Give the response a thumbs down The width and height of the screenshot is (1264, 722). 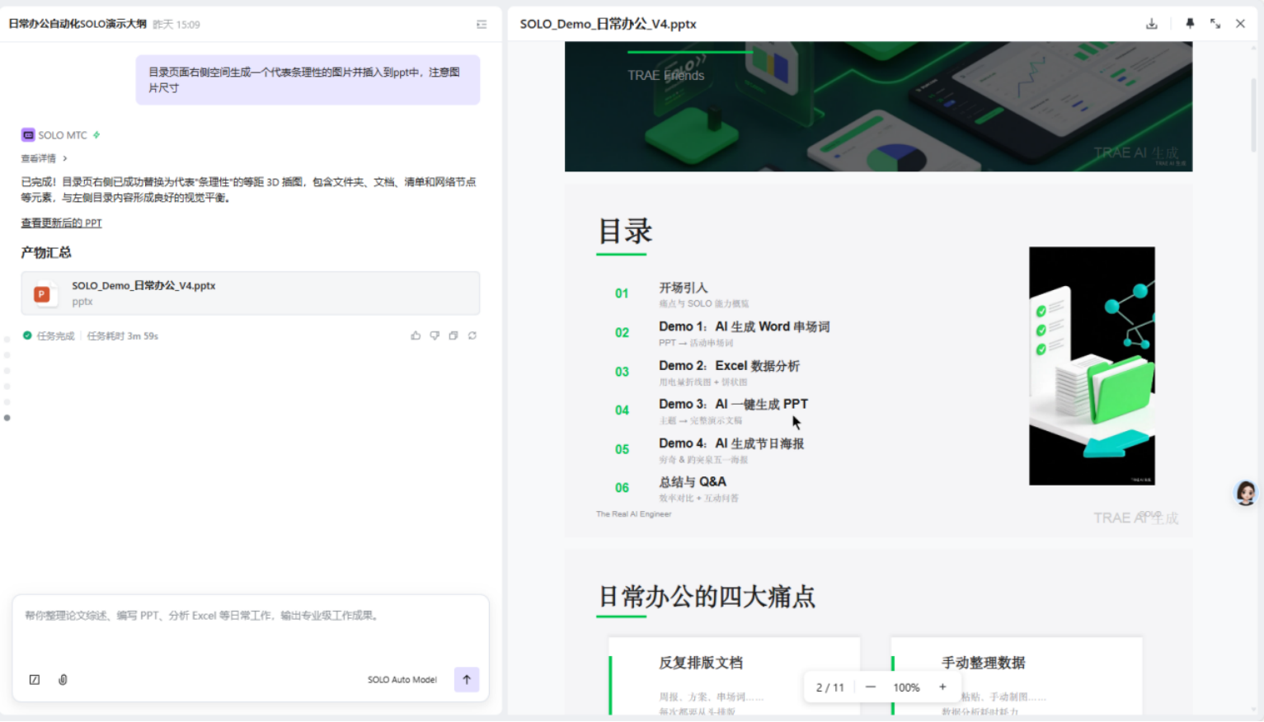pyautogui.click(x=435, y=335)
